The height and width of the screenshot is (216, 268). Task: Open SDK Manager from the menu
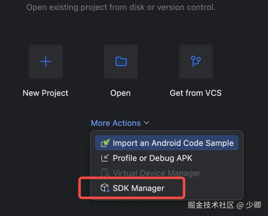click(x=138, y=188)
